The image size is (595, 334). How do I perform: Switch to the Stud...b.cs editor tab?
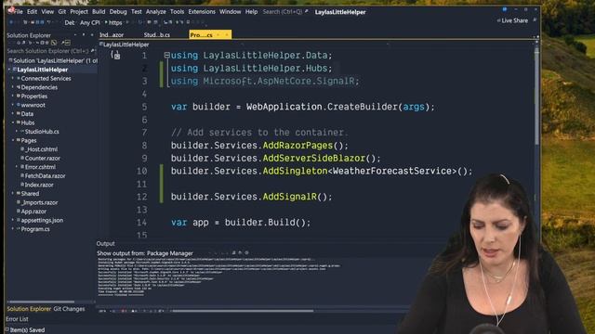pyautogui.click(x=157, y=35)
